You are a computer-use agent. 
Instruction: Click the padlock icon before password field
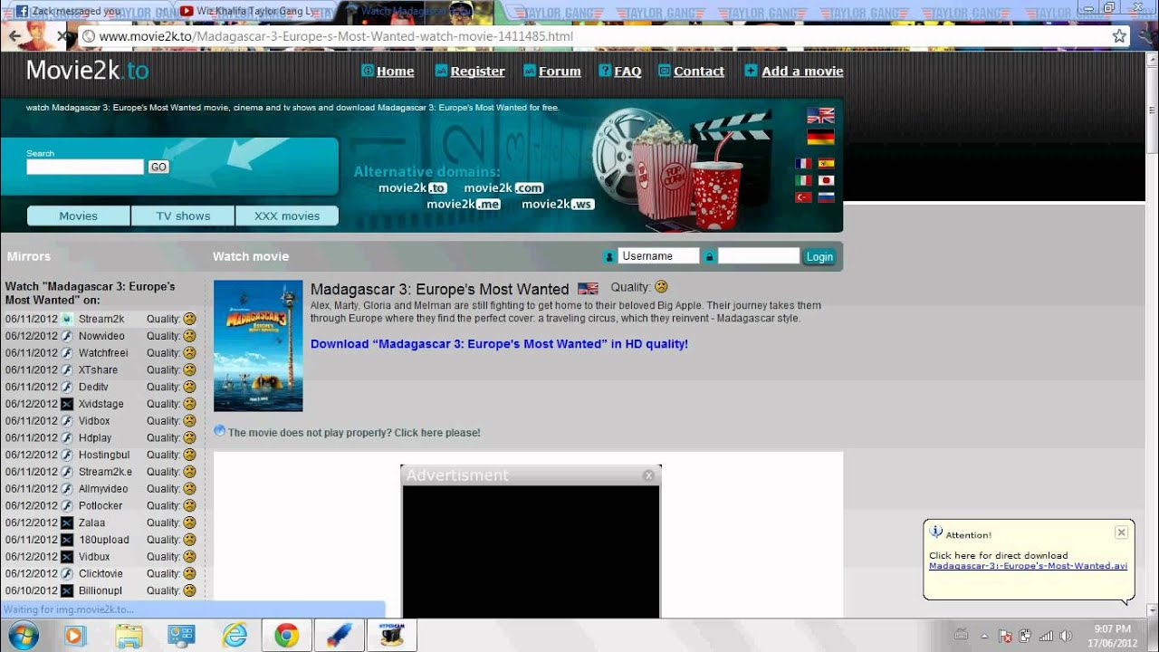[709, 256]
